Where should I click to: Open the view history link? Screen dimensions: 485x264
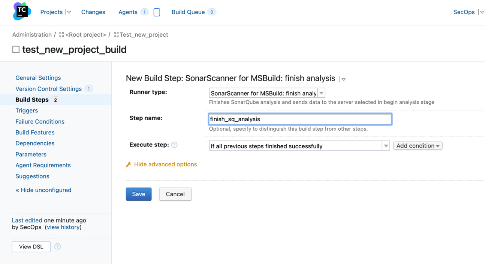tap(63, 227)
